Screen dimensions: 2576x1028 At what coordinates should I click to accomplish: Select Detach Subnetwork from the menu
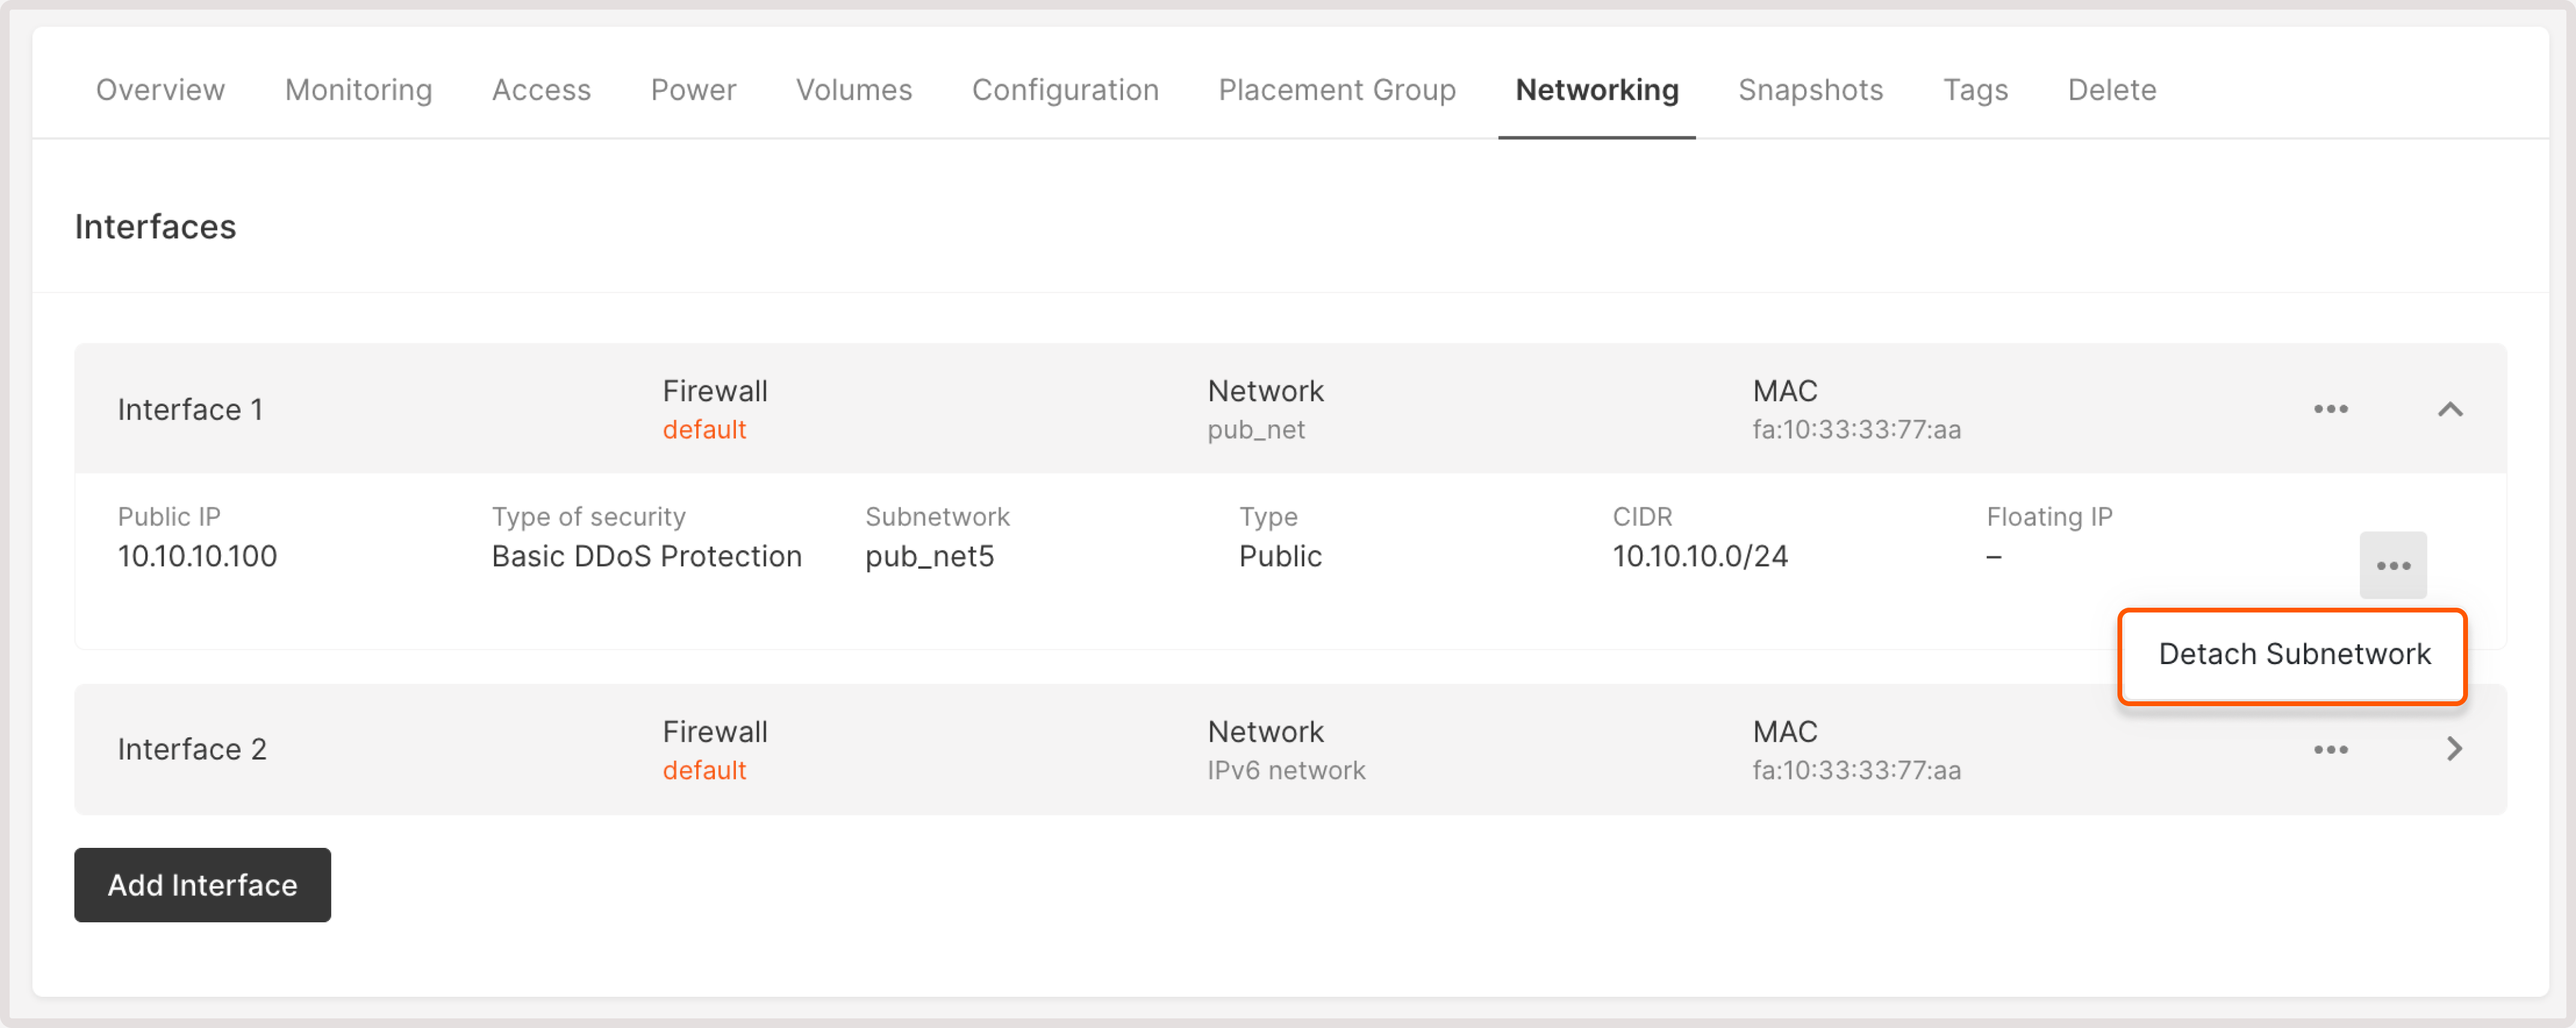point(2292,655)
